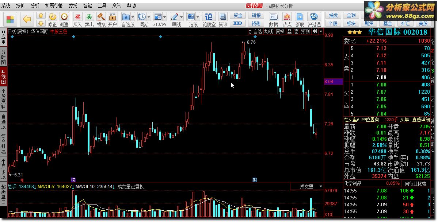This screenshot has height=222, width=438.
Task: Click the BBD button
Action: pos(238,23)
